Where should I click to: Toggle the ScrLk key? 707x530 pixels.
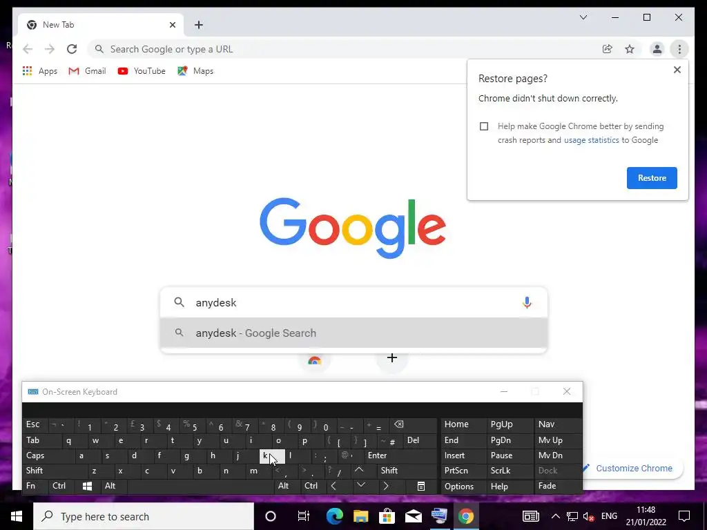[x=510, y=471]
